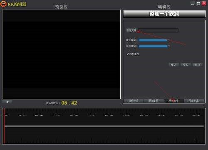Switch to the 导出作品 tab
The image size is (208, 150).
tap(194, 101)
